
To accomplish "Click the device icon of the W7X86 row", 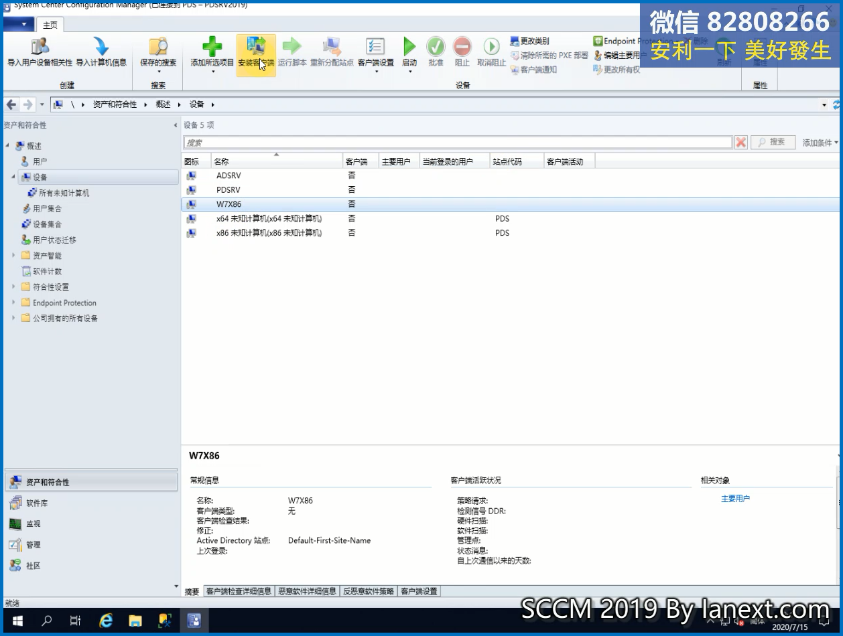I will [192, 204].
